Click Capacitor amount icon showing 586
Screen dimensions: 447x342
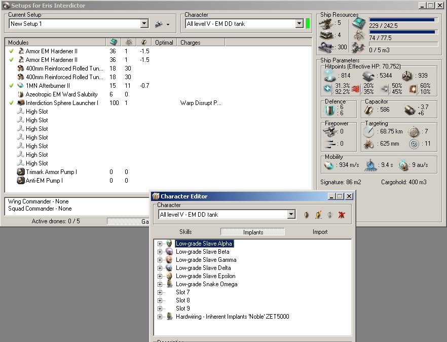[x=368, y=110]
